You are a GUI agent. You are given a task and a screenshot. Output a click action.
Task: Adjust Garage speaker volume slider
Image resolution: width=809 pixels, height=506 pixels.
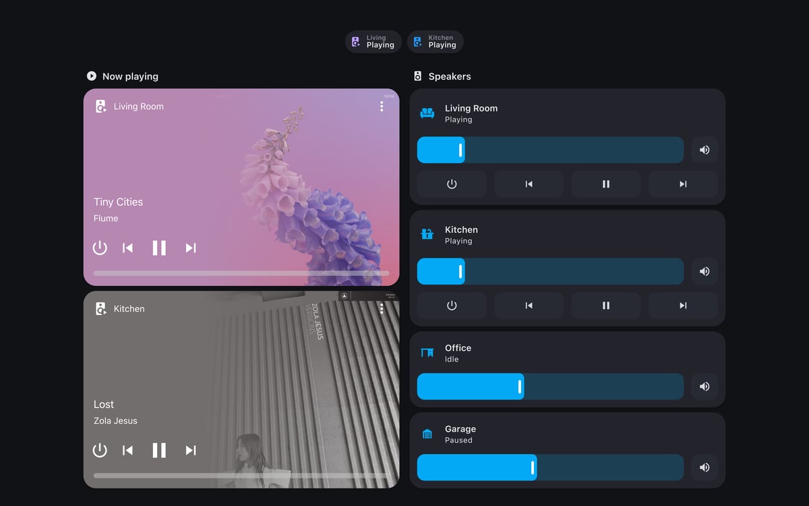pyautogui.click(x=550, y=468)
